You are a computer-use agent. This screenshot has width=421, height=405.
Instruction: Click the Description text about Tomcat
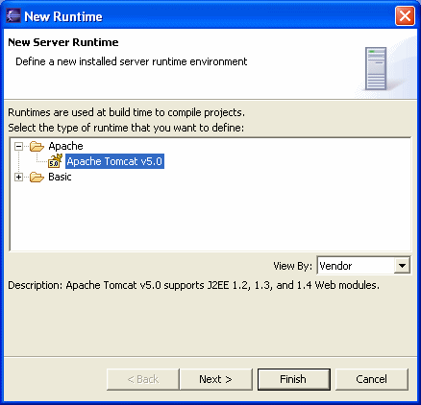point(193,285)
